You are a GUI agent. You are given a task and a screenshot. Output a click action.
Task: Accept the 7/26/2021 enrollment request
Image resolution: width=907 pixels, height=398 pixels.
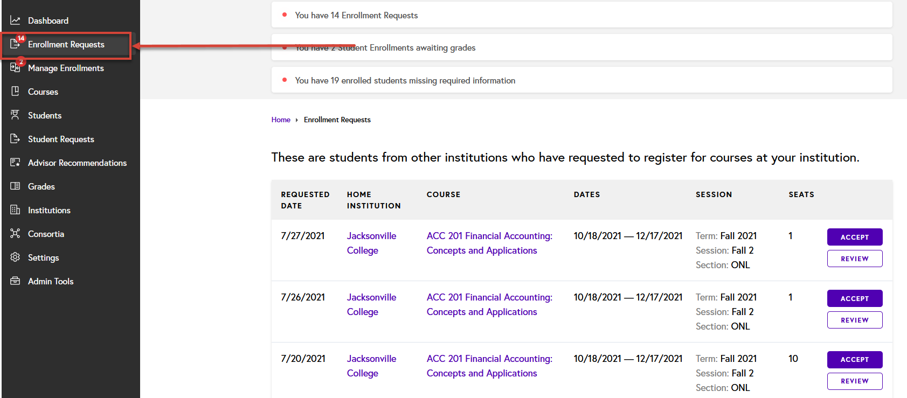coord(855,298)
